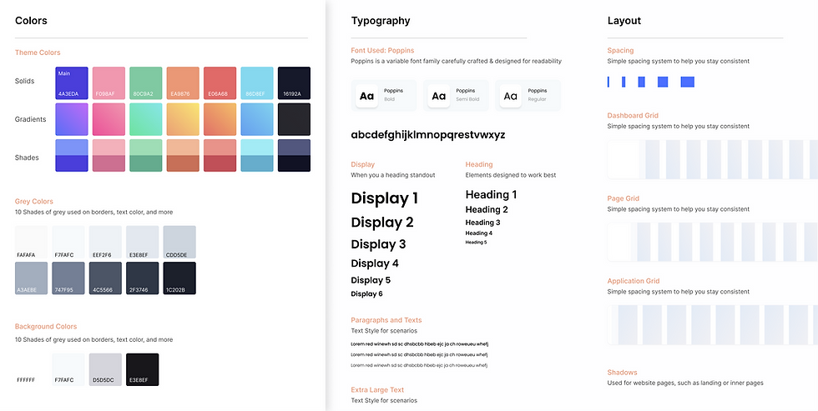
Task: Choose the sky blue 86D8EF solid swatch
Action: (x=257, y=83)
